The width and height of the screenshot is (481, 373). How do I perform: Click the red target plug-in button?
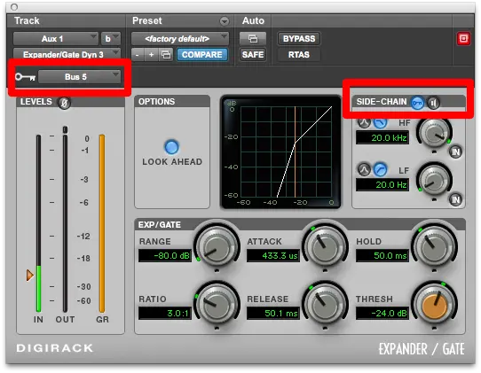pos(463,39)
